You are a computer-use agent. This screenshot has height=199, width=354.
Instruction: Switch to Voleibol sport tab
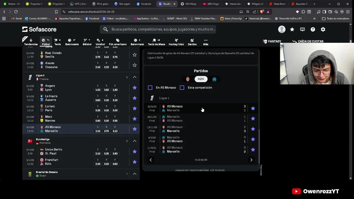click(x=100, y=42)
